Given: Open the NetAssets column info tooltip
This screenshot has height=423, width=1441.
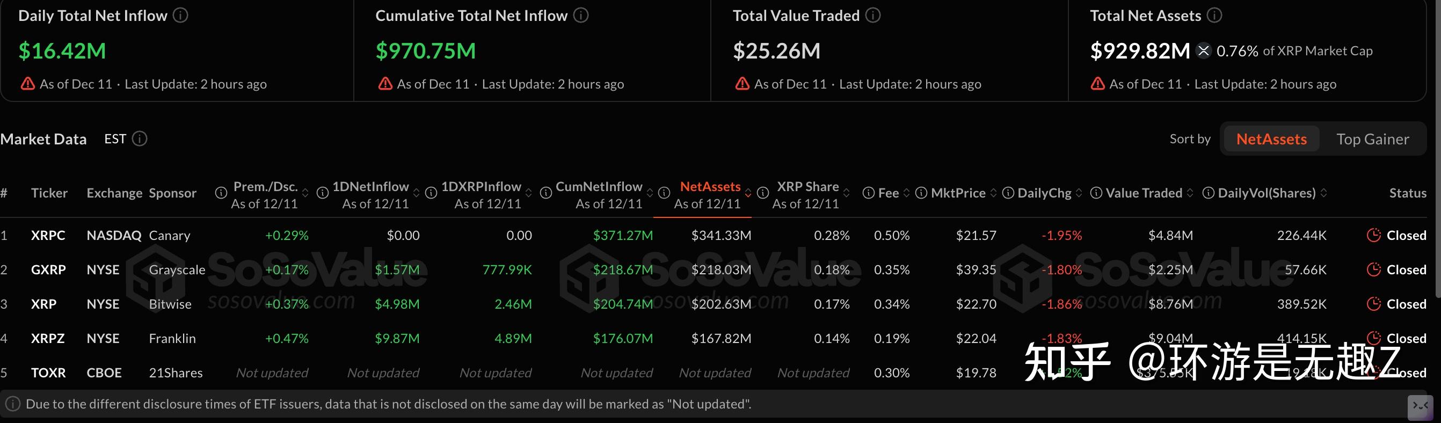Looking at the screenshot, I should coord(664,193).
